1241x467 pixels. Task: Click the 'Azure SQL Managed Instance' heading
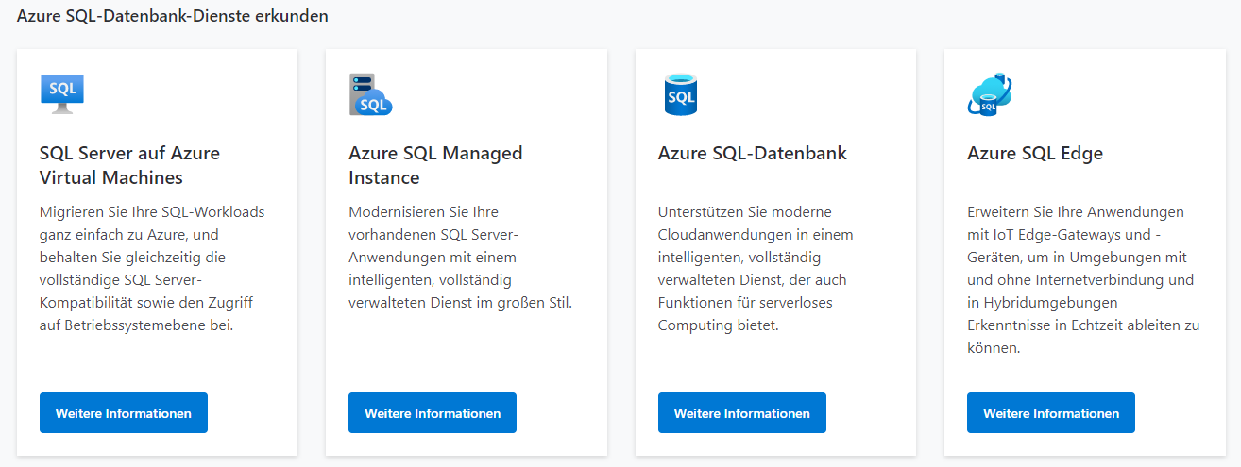tap(435, 165)
